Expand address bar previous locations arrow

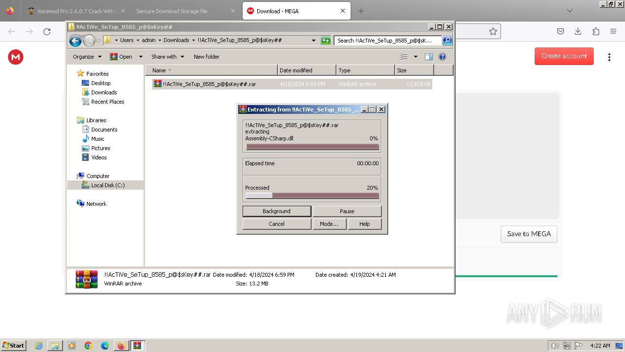pos(313,41)
